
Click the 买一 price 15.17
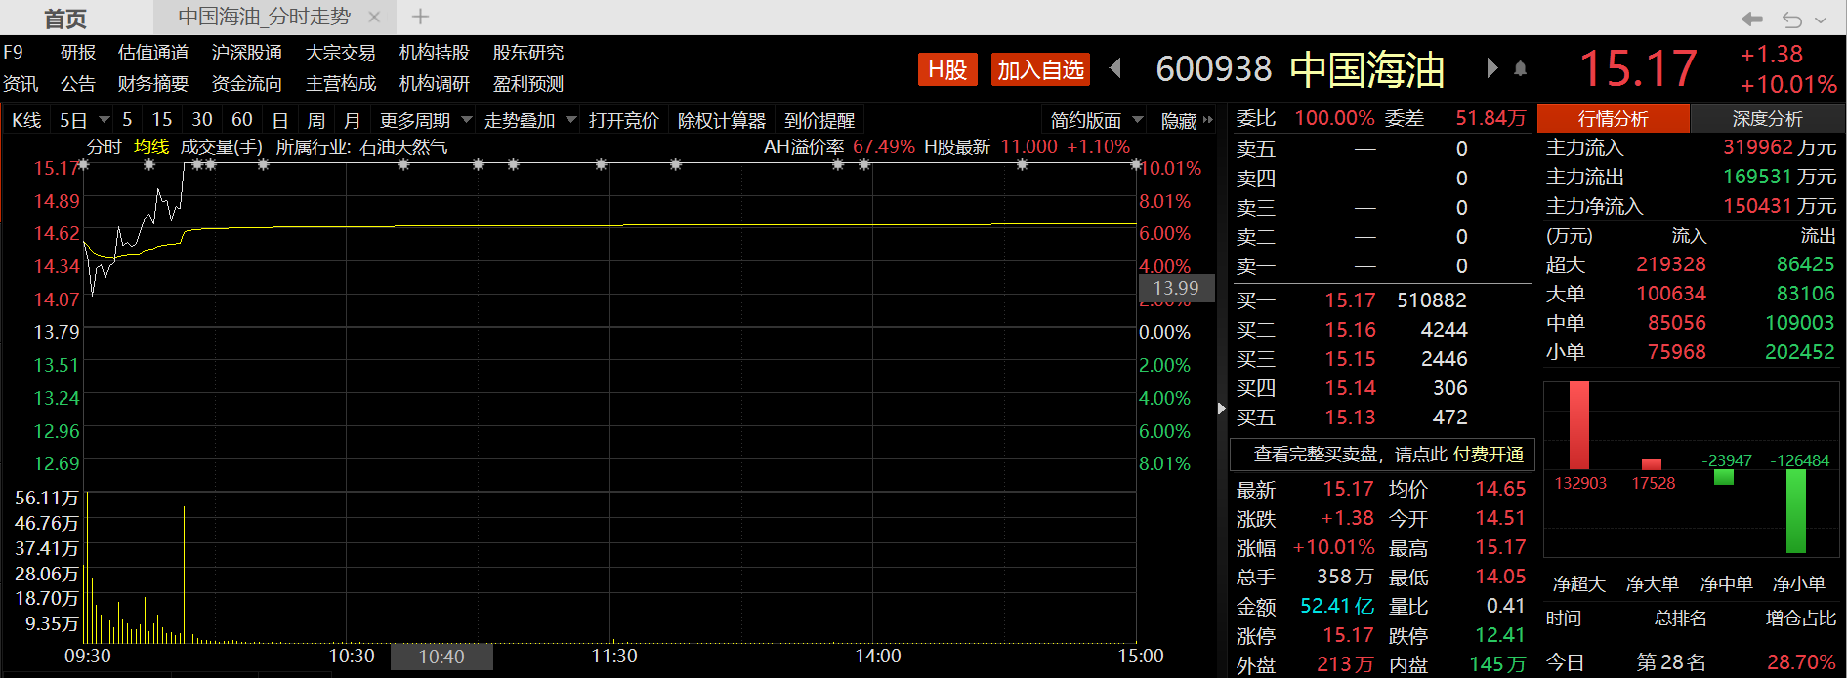click(1350, 300)
